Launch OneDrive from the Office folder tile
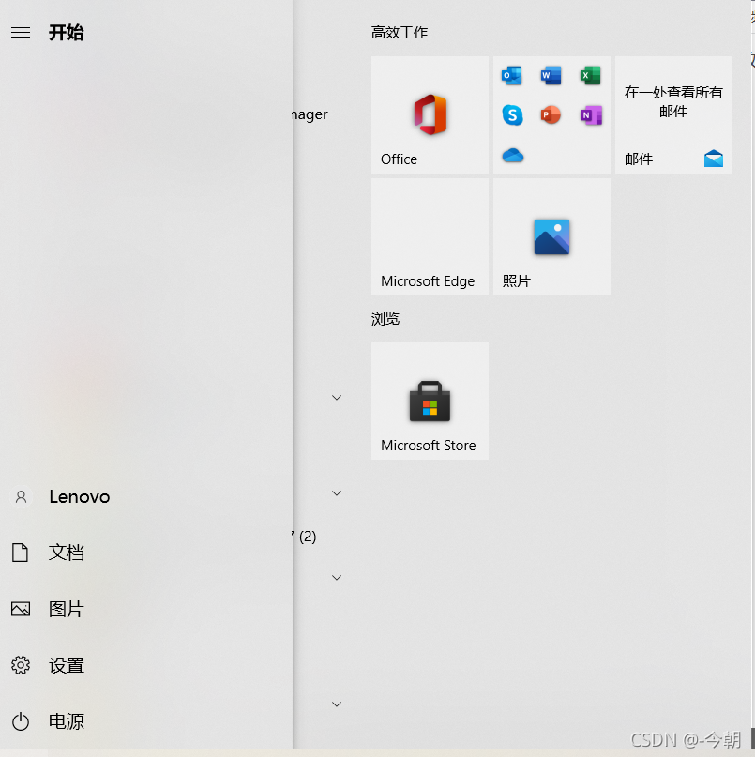 tap(513, 156)
